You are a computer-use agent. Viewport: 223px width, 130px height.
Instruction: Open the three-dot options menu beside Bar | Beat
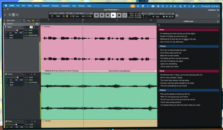(x=4, y=21)
